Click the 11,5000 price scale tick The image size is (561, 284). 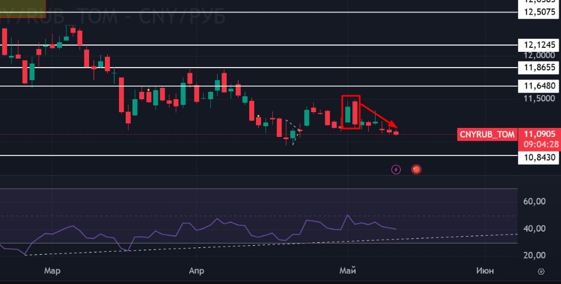(x=540, y=99)
